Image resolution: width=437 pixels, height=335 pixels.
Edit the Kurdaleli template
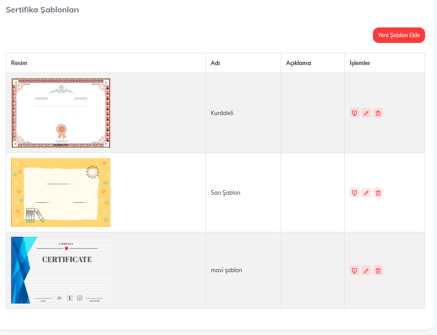pos(366,113)
